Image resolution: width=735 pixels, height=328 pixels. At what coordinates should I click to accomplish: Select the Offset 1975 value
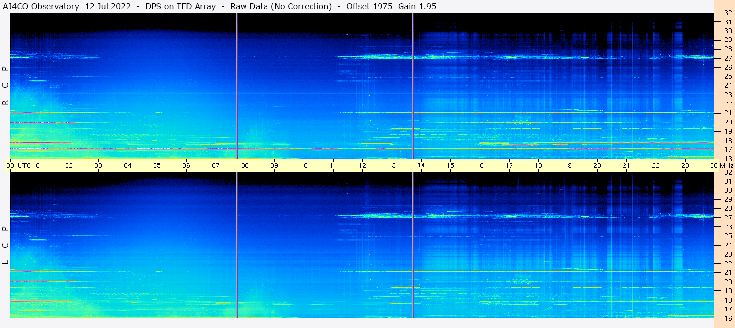pyautogui.click(x=368, y=7)
